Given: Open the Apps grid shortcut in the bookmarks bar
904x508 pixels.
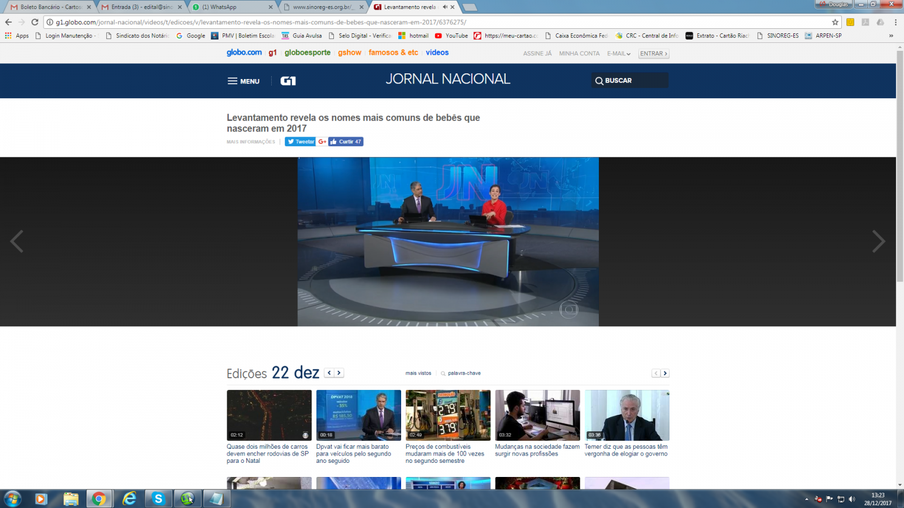Looking at the screenshot, I should pyautogui.click(x=17, y=36).
